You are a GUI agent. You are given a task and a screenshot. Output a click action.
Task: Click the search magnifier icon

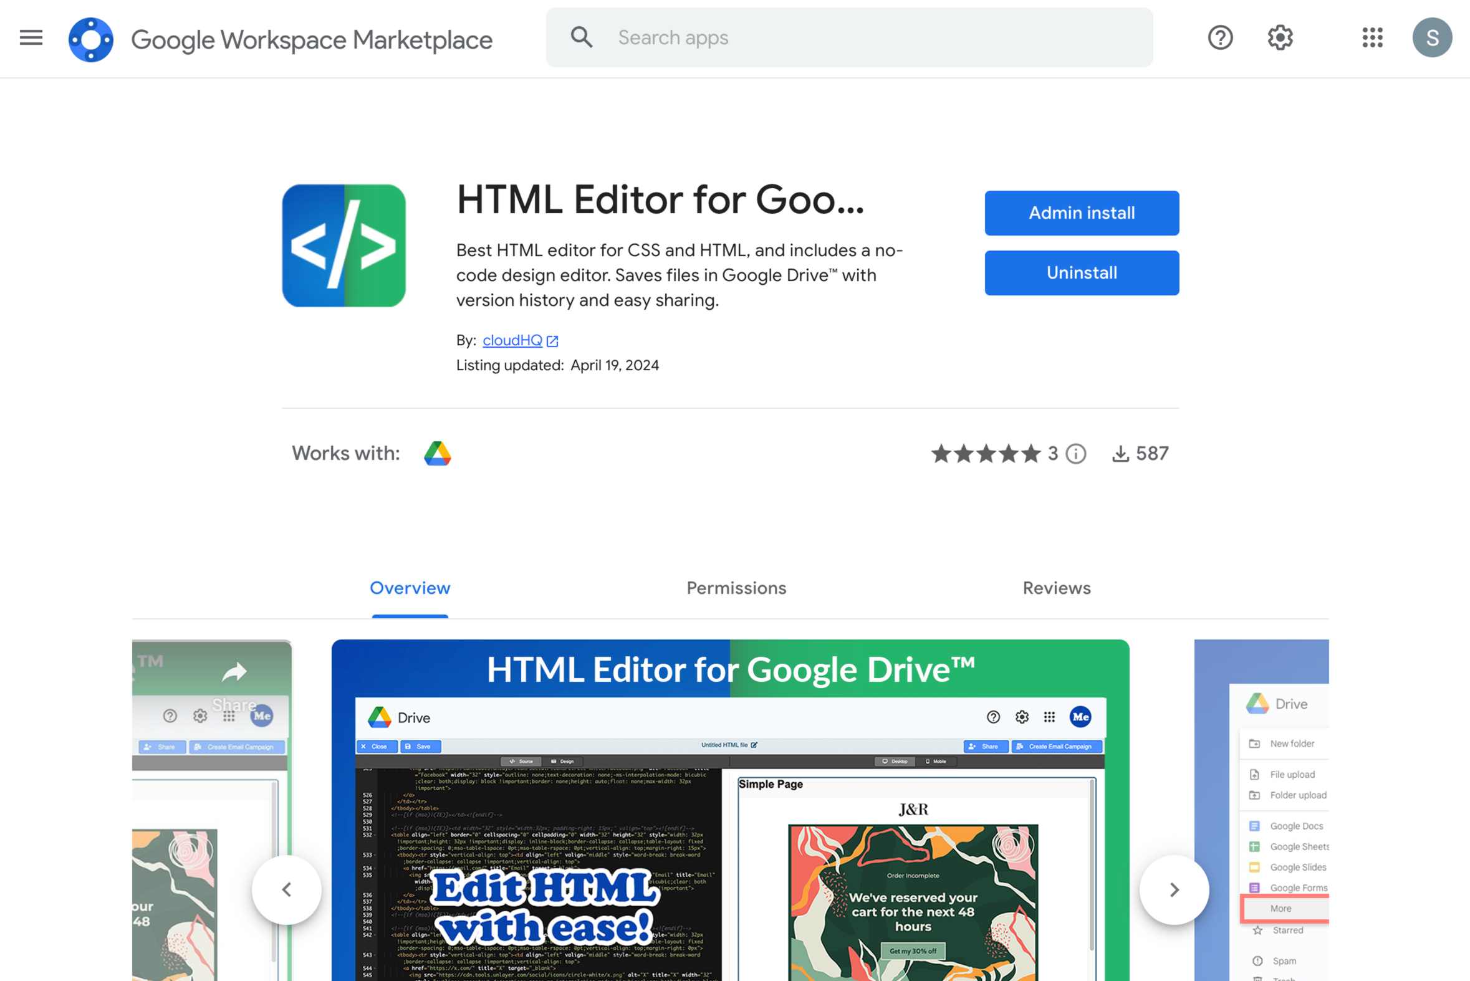tap(582, 37)
